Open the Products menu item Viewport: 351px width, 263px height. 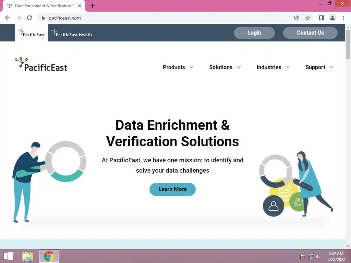point(174,67)
